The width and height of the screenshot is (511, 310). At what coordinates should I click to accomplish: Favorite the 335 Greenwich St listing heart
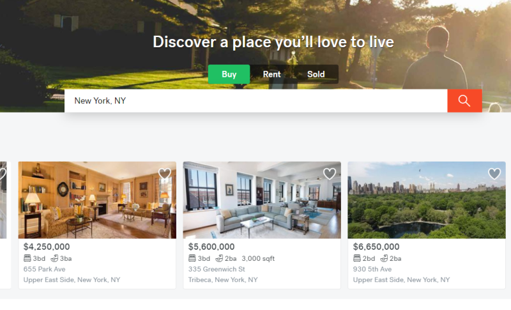click(x=330, y=173)
